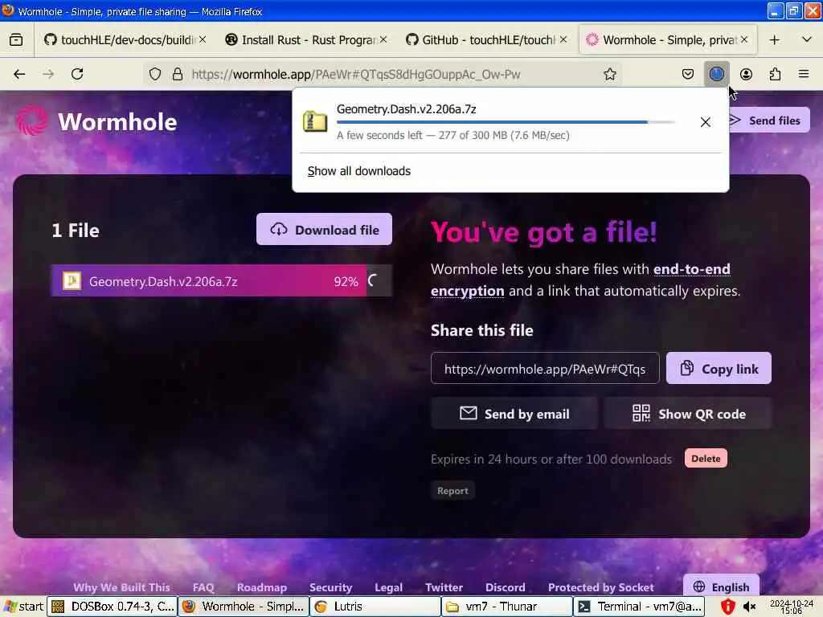
Task: Click the Firefox View icon
Action: (16, 40)
